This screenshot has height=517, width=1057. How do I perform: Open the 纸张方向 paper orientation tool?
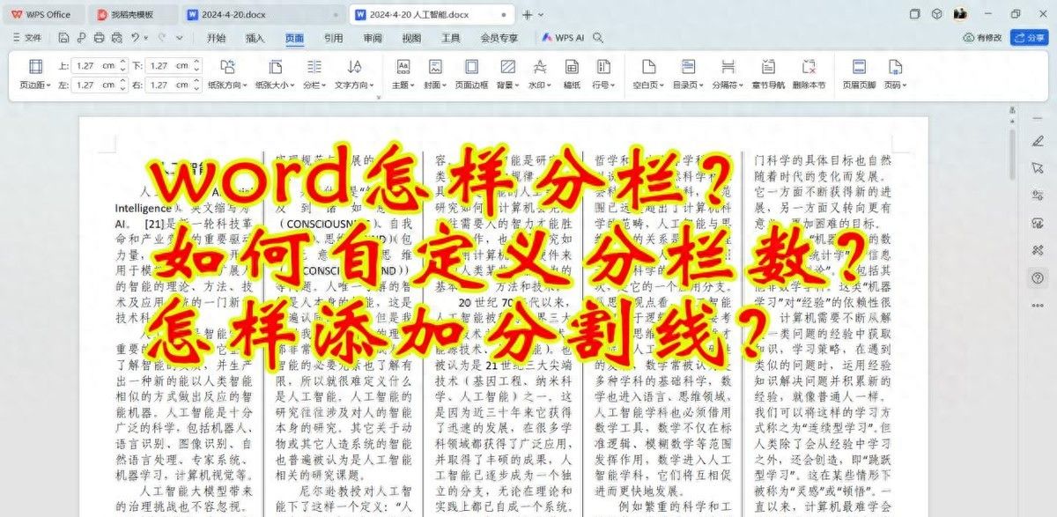(227, 74)
